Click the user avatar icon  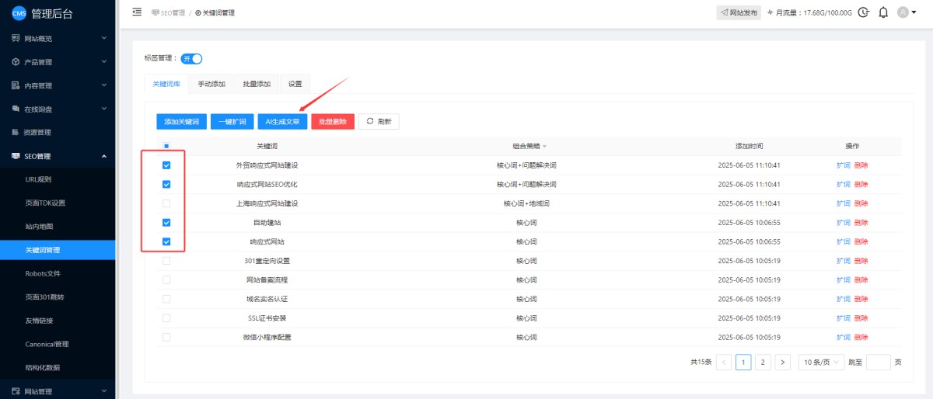click(903, 12)
